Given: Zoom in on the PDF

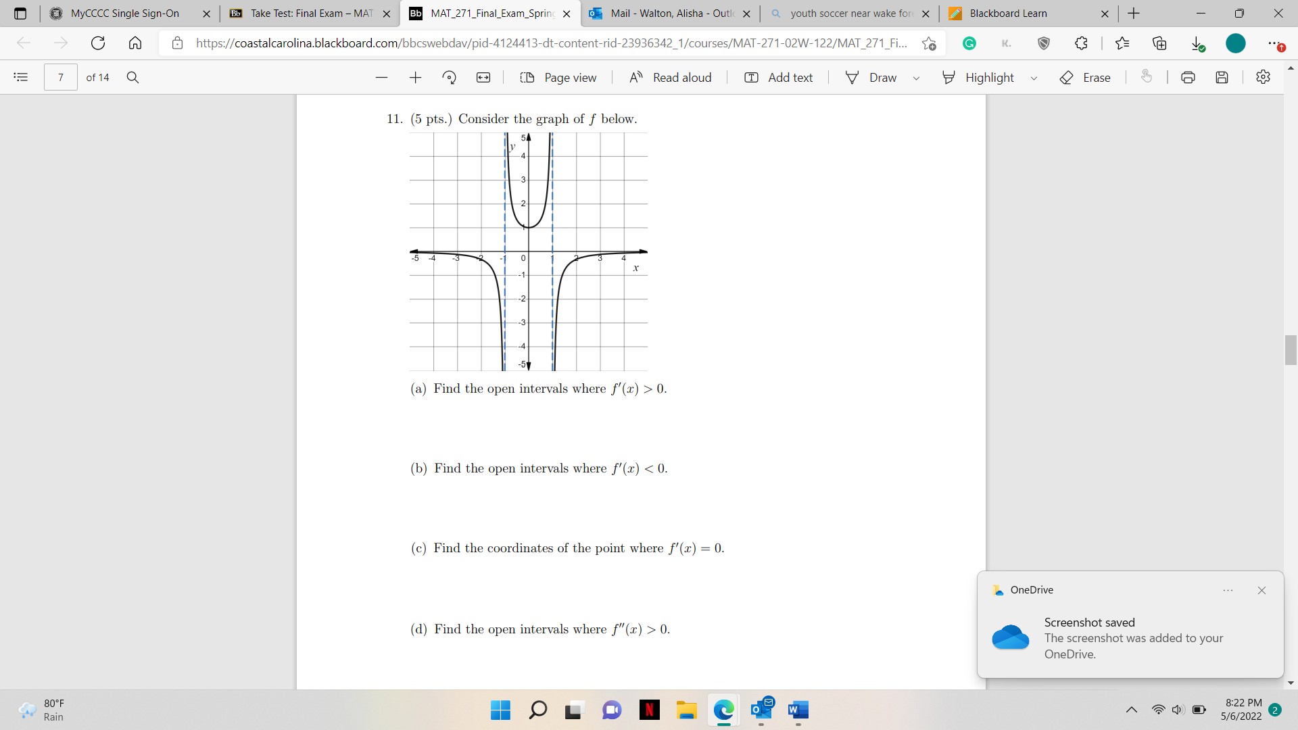Looking at the screenshot, I should (x=415, y=77).
